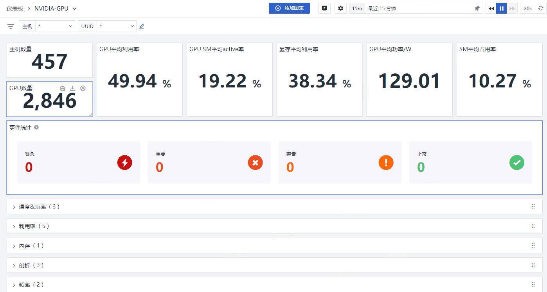This screenshot has width=547, height=292.
Task: Click the download icon on GPU数量 panel
Action: click(x=72, y=89)
